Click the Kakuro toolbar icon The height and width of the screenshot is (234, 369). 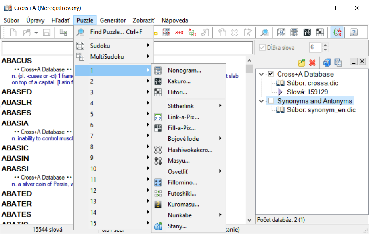(x=307, y=33)
